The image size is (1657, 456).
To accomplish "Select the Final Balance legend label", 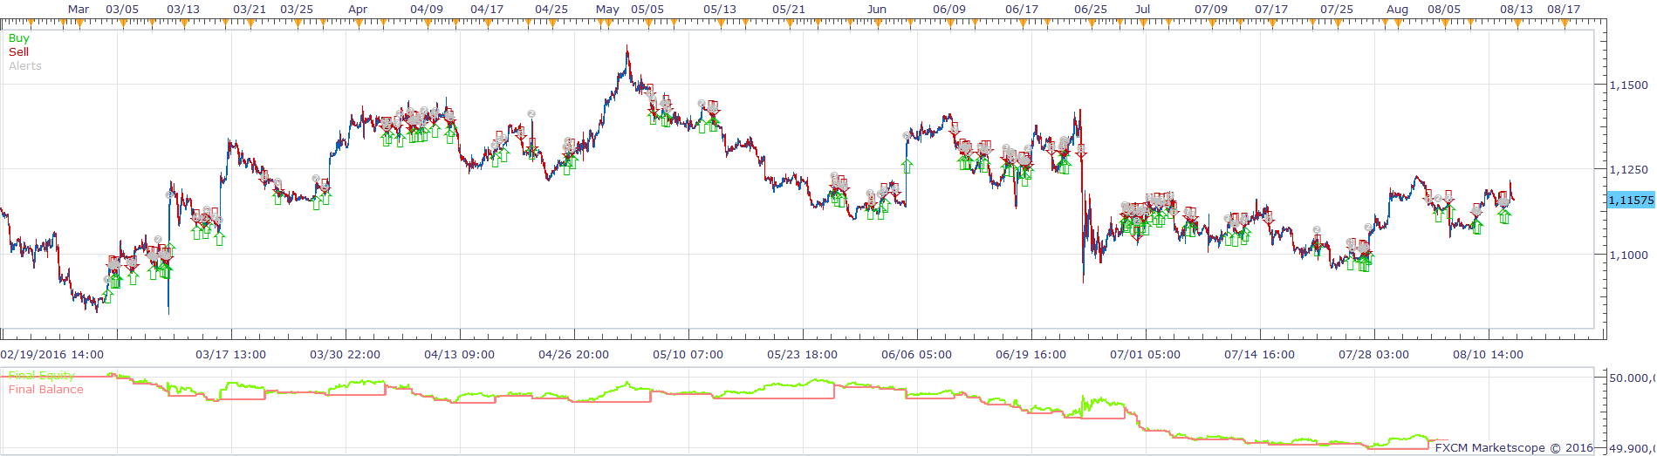I will coord(46,390).
